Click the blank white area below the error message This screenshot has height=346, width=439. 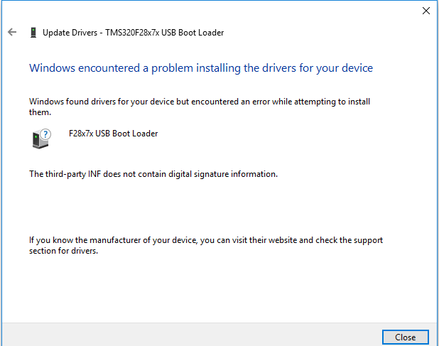pyautogui.click(x=213, y=206)
